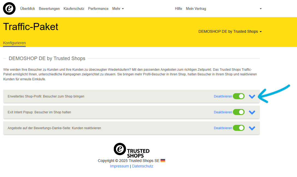
Task: Click 'Erweitertes Shop-Profil: Besucher zum Shop bringen' text
Action: point(46,96)
